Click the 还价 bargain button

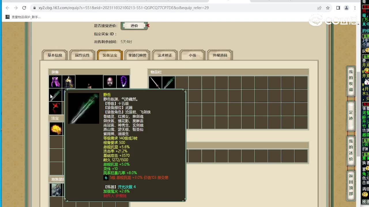point(134,26)
